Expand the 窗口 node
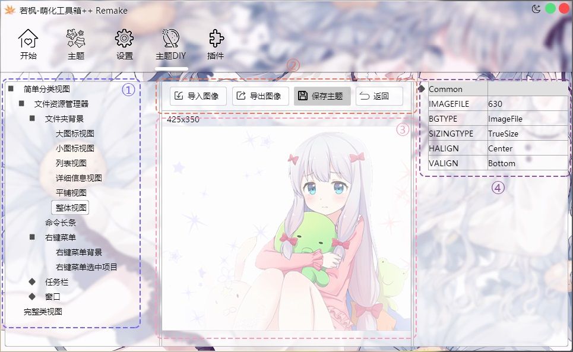Screen dimensions: 573x352 click(32, 296)
